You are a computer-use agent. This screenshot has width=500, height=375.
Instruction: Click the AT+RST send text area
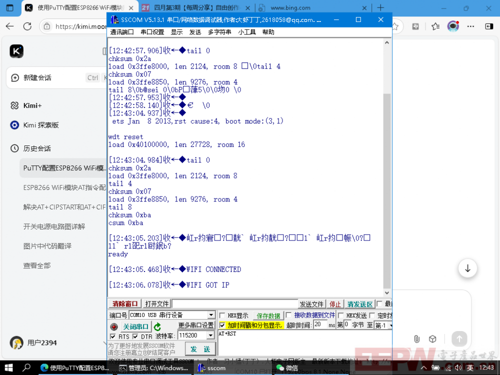pyautogui.click(x=304, y=343)
